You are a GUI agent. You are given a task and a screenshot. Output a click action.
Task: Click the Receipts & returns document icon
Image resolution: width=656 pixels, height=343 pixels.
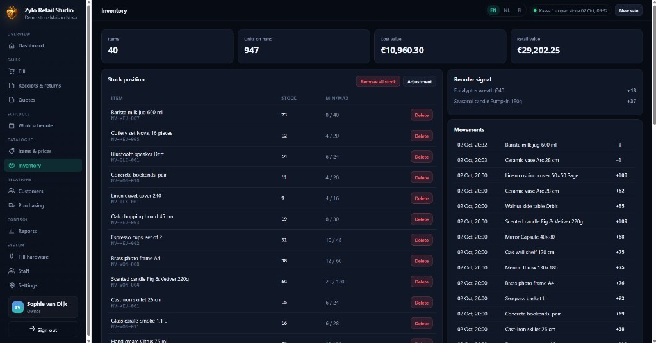click(x=12, y=86)
